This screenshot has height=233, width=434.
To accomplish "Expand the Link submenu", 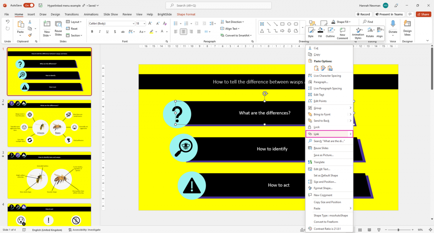I will click(x=329, y=134).
